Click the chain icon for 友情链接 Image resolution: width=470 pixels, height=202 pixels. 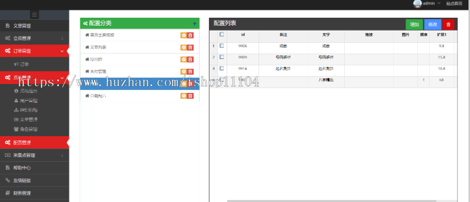click(x=8, y=181)
